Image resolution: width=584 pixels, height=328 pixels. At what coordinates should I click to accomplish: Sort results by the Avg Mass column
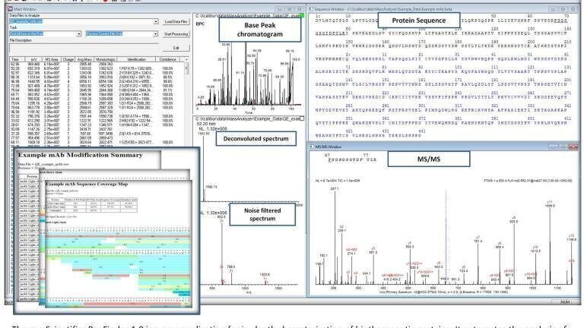click(x=84, y=59)
